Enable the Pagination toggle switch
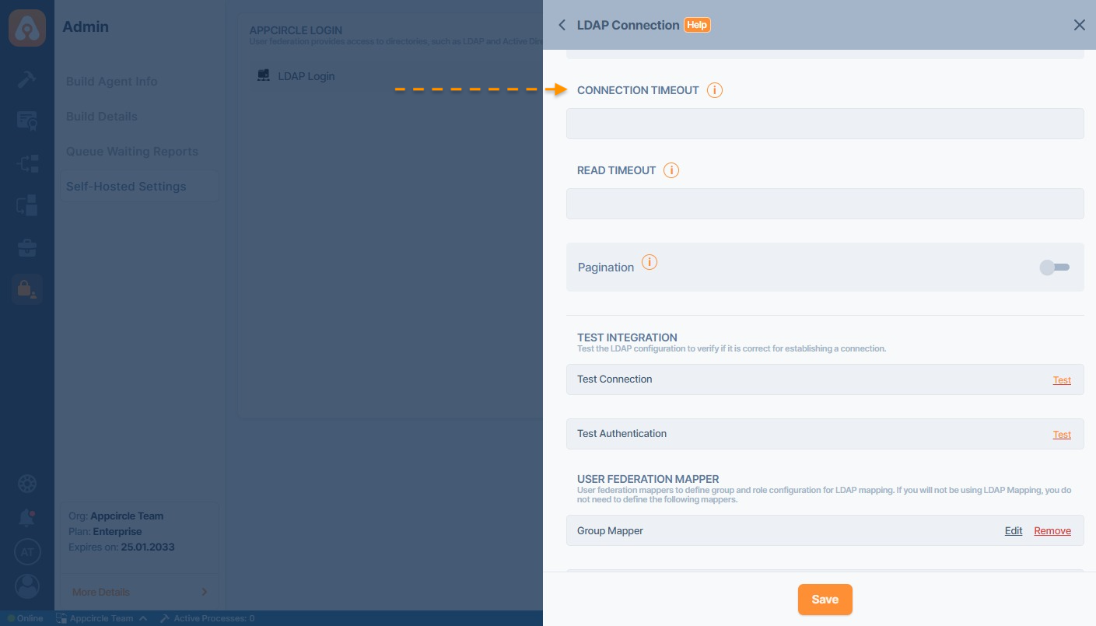The image size is (1096, 626). click(1055, 268)
